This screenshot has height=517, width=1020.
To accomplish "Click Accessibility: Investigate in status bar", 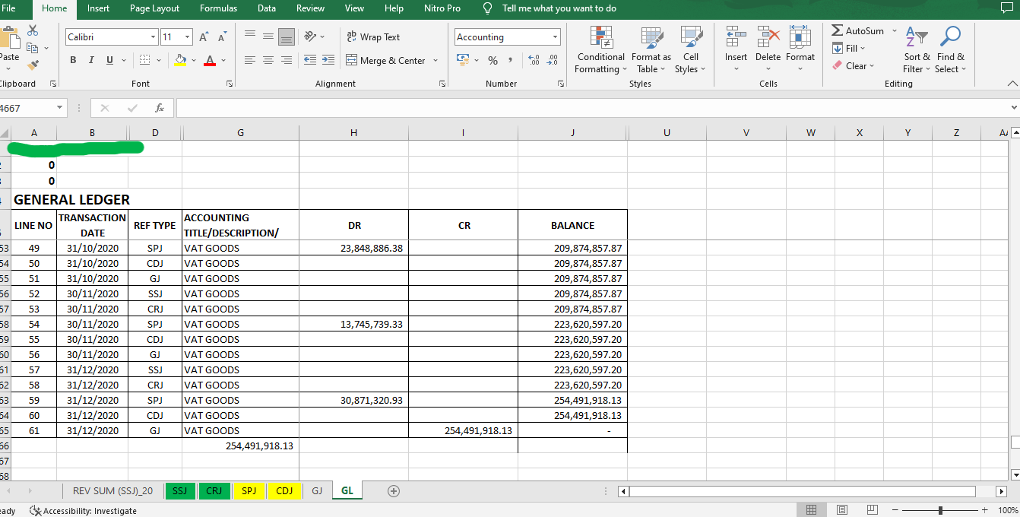I will (x=83, y=511).
